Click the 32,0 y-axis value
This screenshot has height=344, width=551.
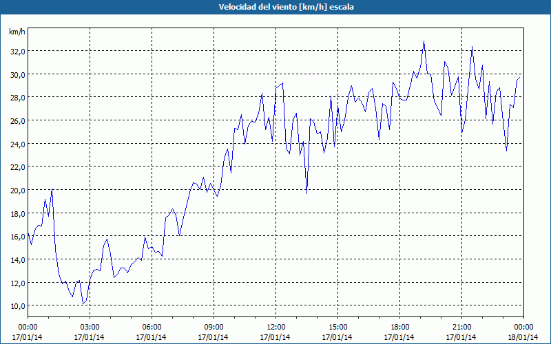pyautogui.click(x=18, y=51)
